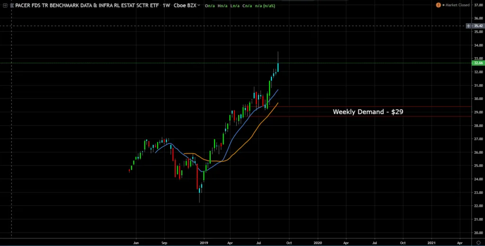The image size is (485, 246).
Task: Select the 'Weekly Demand - $29' text annotation
Action: [368, 112]
